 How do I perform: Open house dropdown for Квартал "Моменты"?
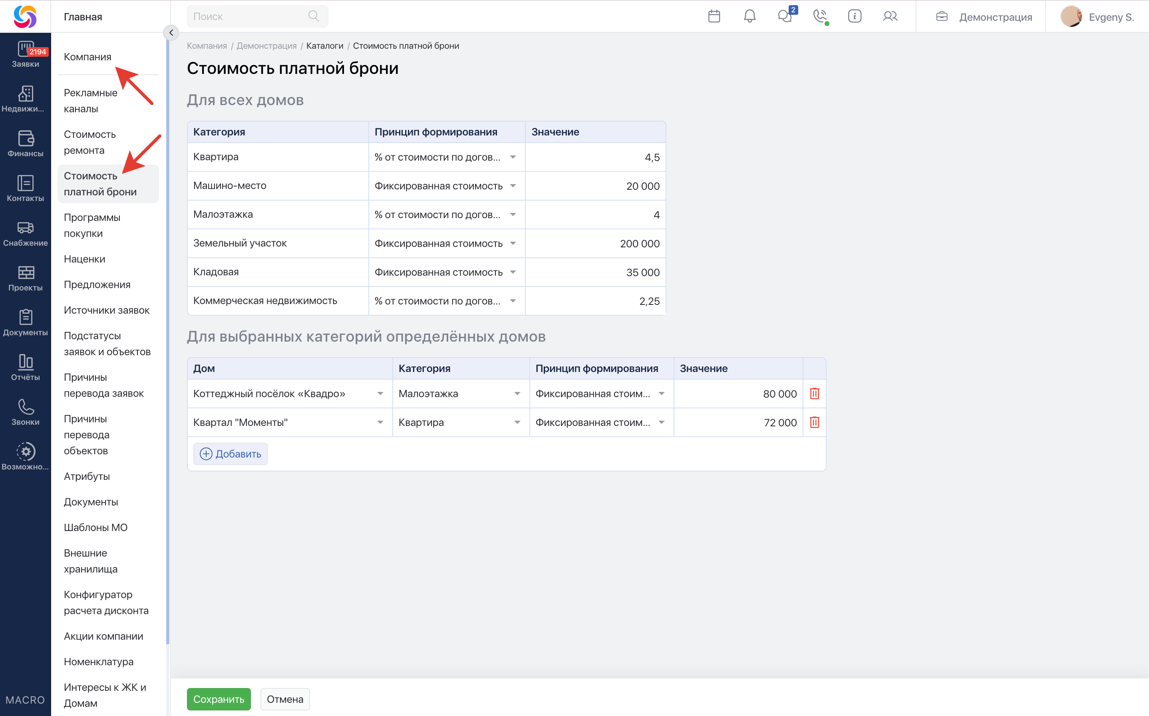pos(380,422)
